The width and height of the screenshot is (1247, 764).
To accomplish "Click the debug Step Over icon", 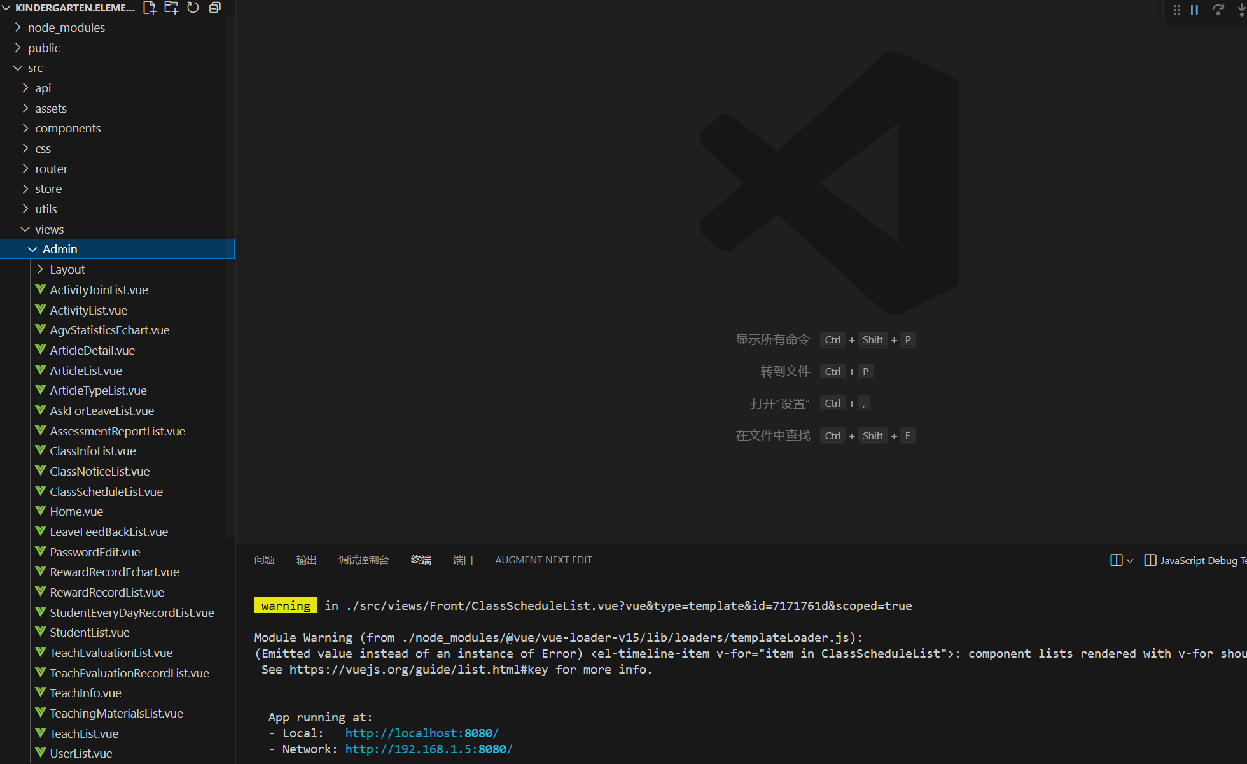I will 1218,10.
